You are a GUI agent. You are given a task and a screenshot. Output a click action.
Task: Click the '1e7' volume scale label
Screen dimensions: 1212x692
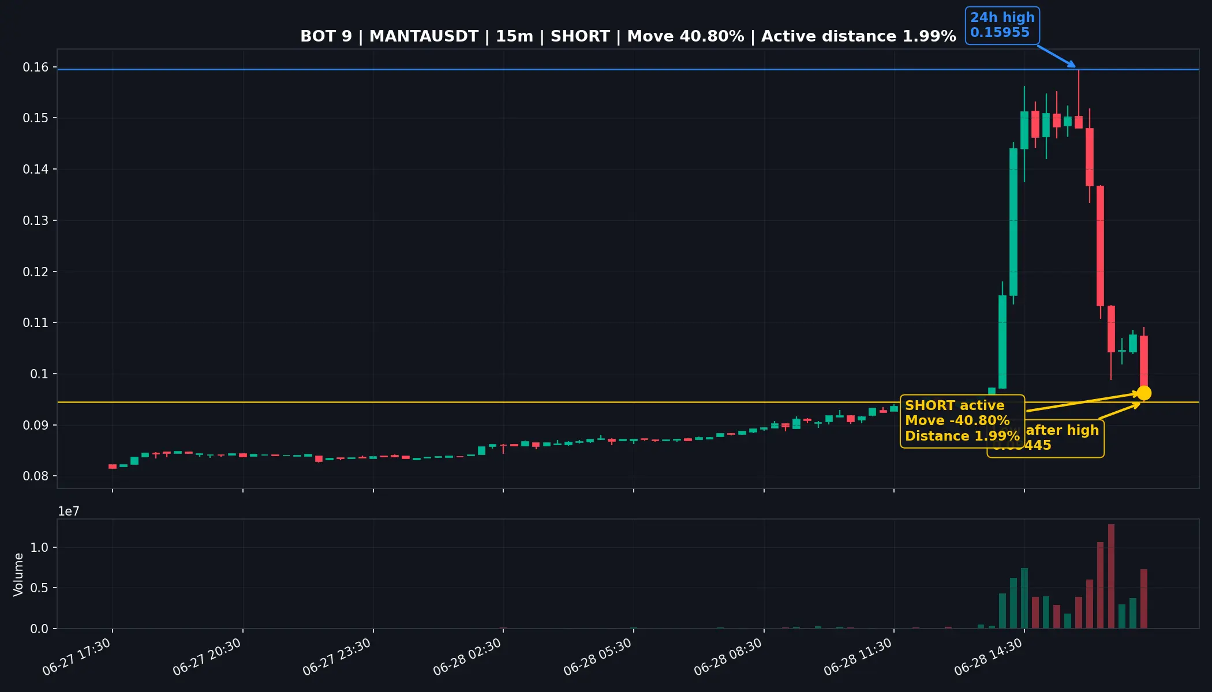[x=69, y=512]
